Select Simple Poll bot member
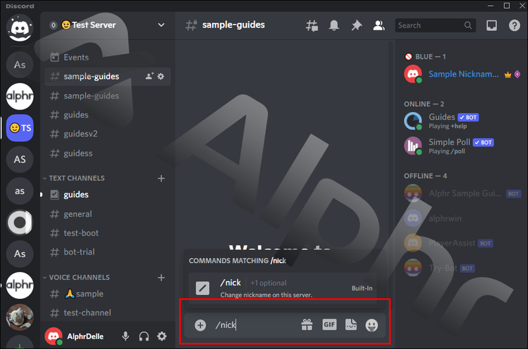Viewport: 528px width, 349px height. [x=462, y=146]
